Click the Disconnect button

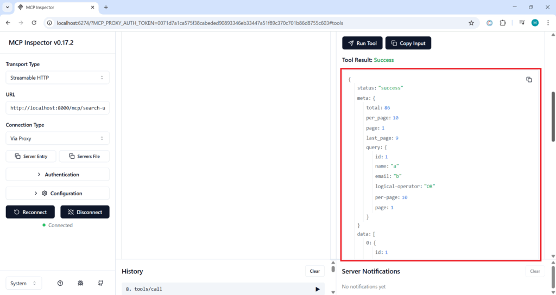point(85,212)
